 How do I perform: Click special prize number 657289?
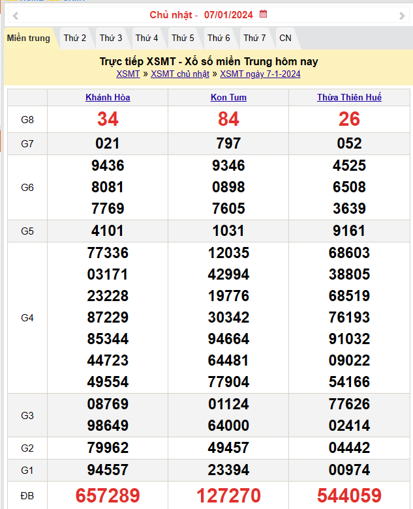[x=108, y=496]
